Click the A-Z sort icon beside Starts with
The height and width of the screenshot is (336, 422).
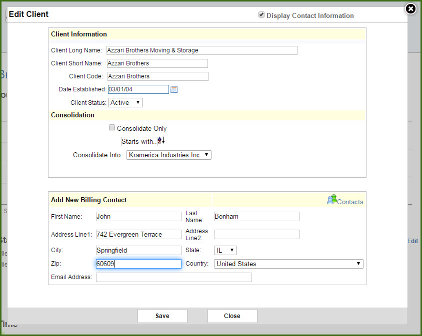pos(161,141)
